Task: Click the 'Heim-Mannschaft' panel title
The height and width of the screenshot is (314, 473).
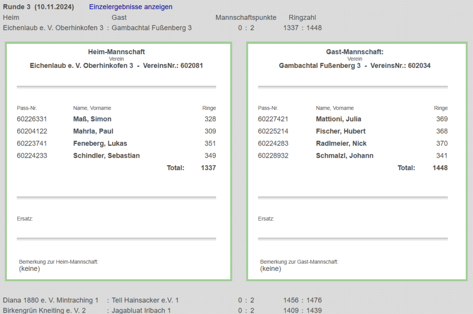Action: pyautogui.click(x=116, y=52)
